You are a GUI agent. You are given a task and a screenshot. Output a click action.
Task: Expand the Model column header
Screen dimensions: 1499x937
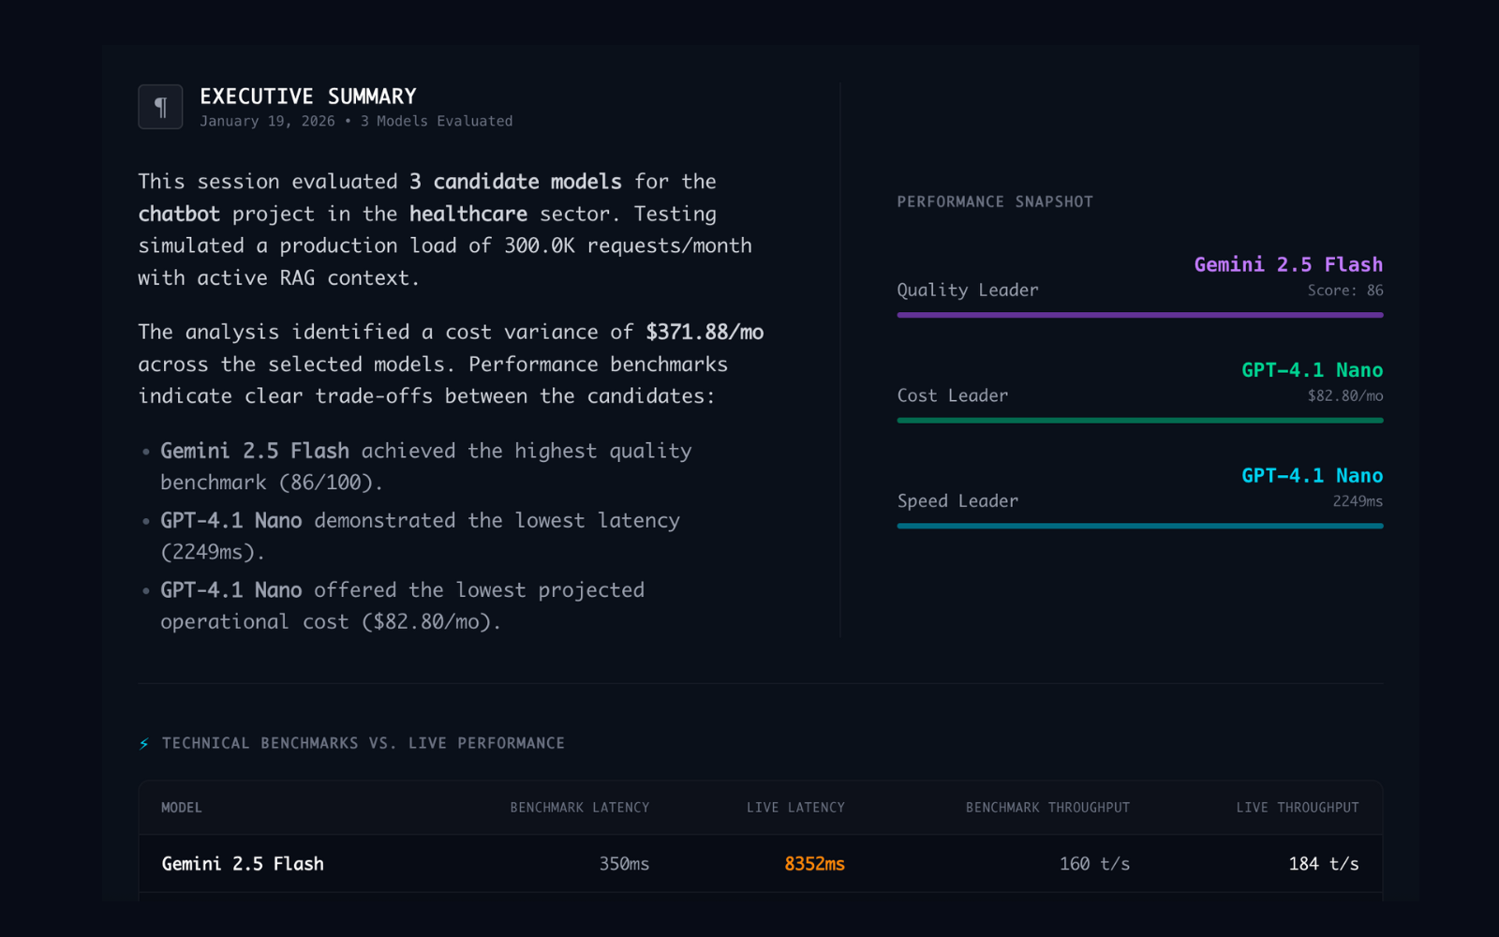point(181,807)
